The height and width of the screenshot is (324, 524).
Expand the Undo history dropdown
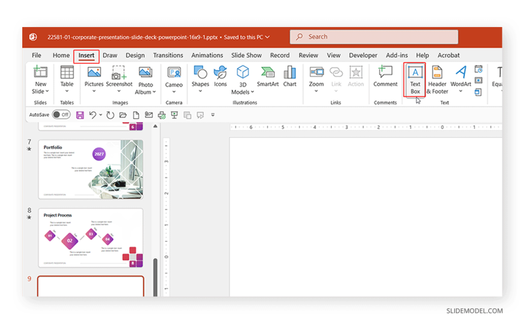(101, 115)
